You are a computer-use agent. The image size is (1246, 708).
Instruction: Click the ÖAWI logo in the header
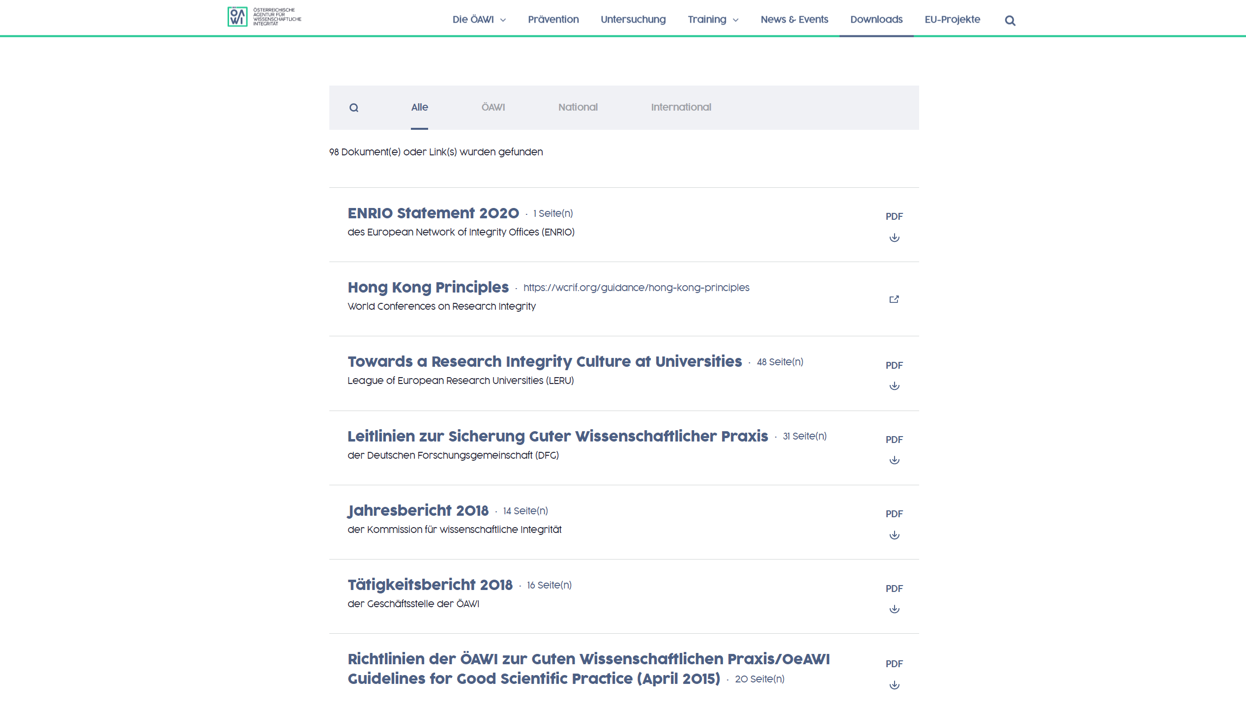pyautogui.click(x=264, y=17)
